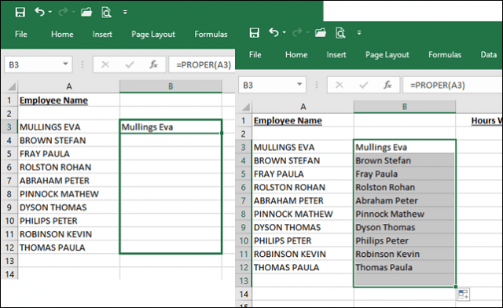
Task: Expand Name Box dropdown in left window
Action: (x=65, y=64)
